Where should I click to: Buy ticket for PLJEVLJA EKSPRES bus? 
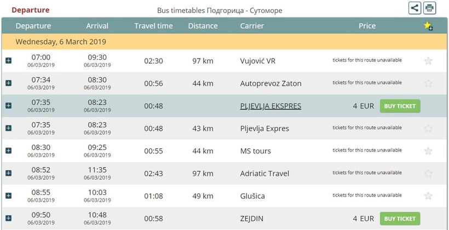click(x=400, y=106)
